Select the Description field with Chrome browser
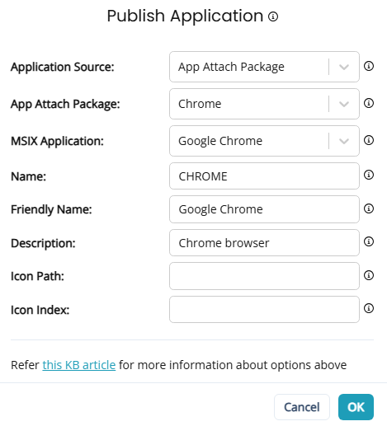The image size is (387, 426). click(264, 243)
